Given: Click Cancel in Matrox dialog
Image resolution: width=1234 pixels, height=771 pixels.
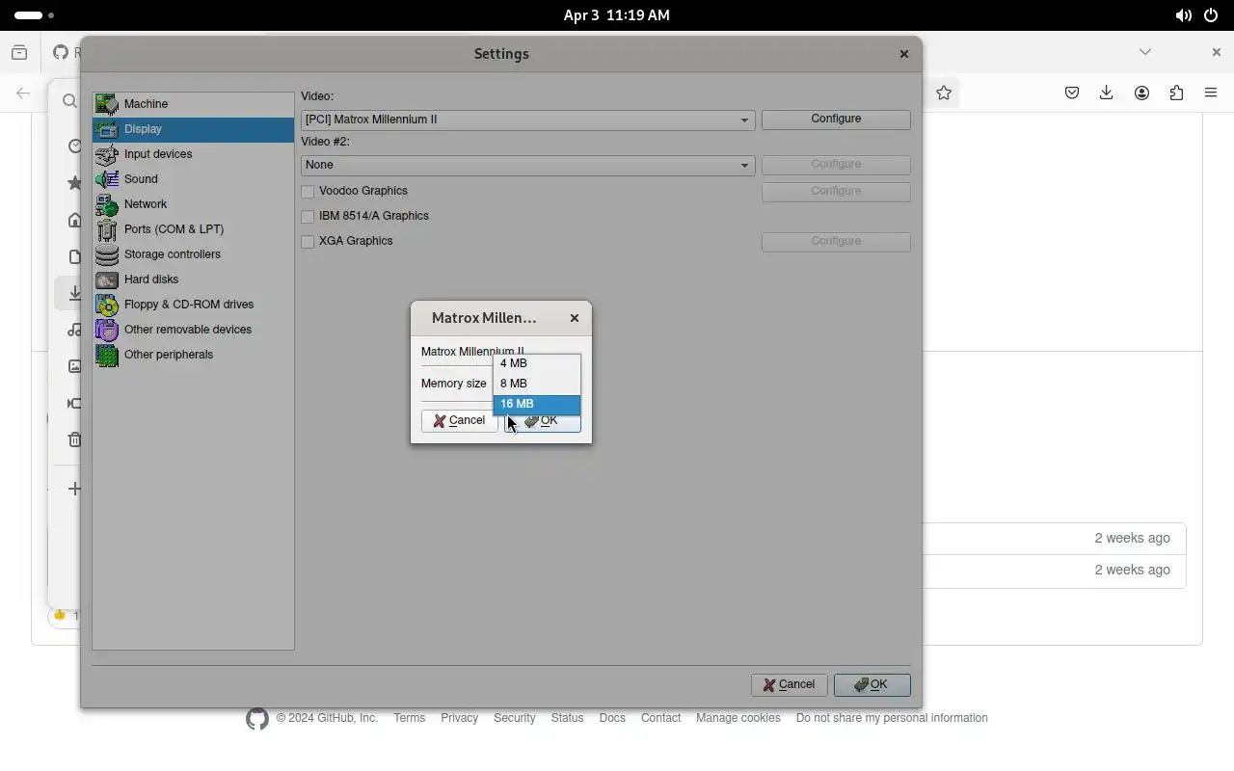Looking at the screenshot, I should coord(460,421).
